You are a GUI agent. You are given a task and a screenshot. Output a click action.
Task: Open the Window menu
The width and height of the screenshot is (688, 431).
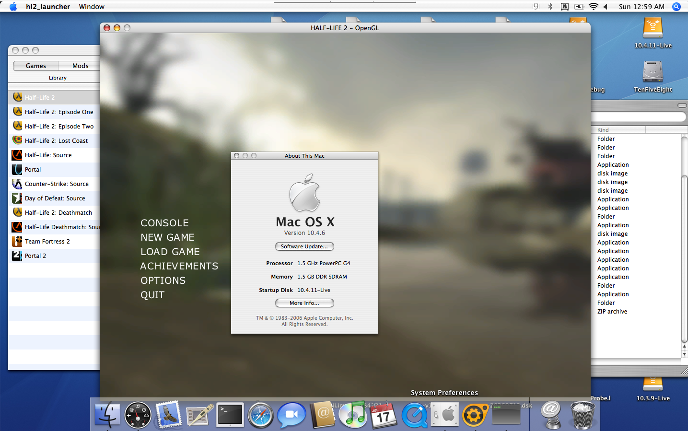(x=92, y=7)
